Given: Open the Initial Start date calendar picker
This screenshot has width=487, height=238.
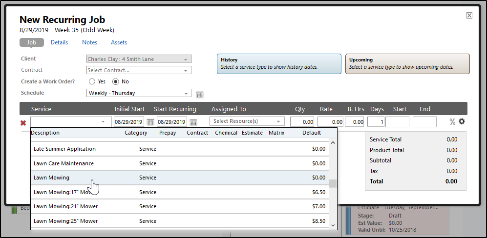Looking at the screenshot, I should click(150, 122).
